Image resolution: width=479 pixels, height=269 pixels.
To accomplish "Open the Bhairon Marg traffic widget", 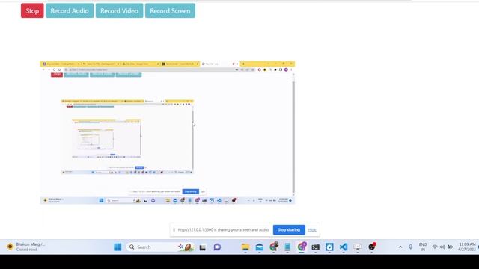I will click(27, 247).
